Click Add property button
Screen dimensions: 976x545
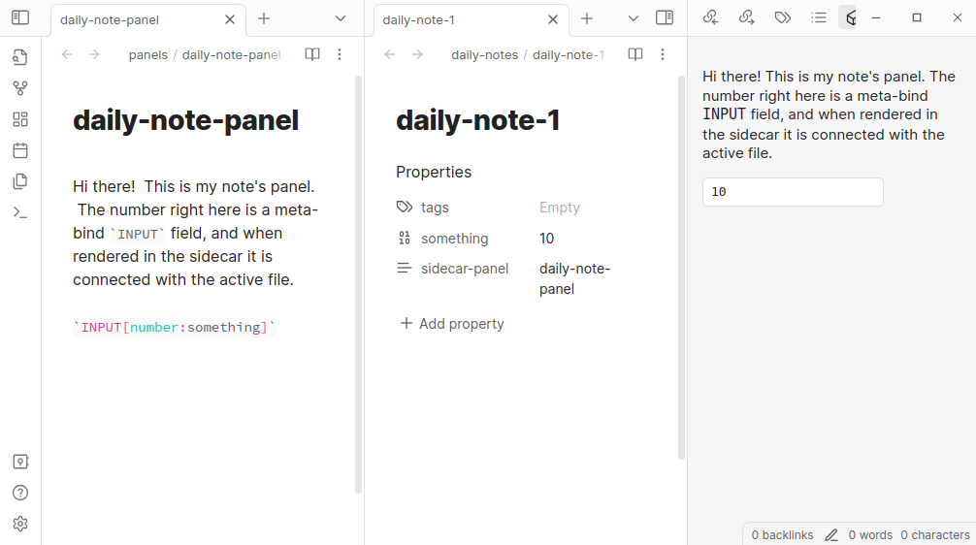[x=452, y=324]
